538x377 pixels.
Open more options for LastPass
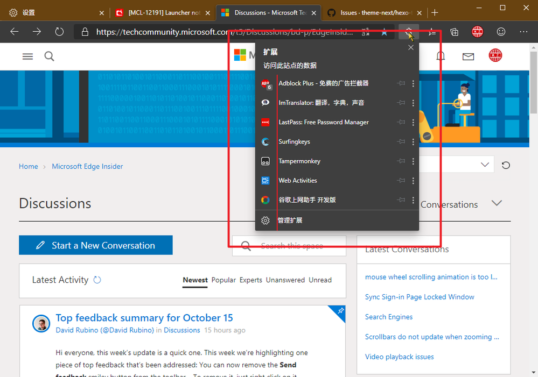(x=413, y=122)
